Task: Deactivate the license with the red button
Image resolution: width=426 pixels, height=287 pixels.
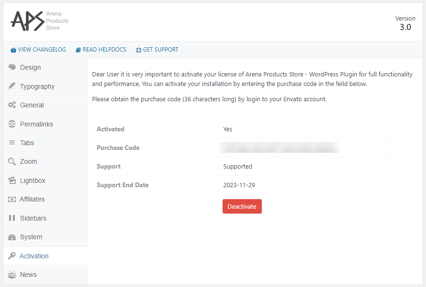Action: [242, 206]
